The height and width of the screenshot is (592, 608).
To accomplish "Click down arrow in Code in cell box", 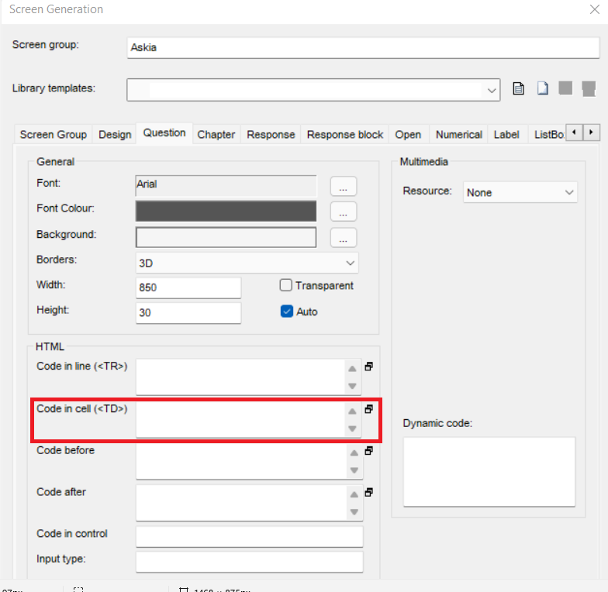I will 352,429.
